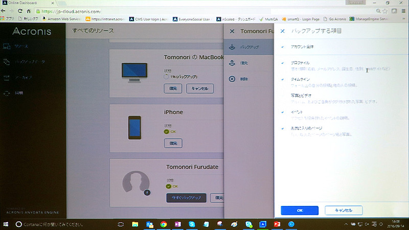Click 復元 next to 今すぐバックアップ

pos(218,198)
